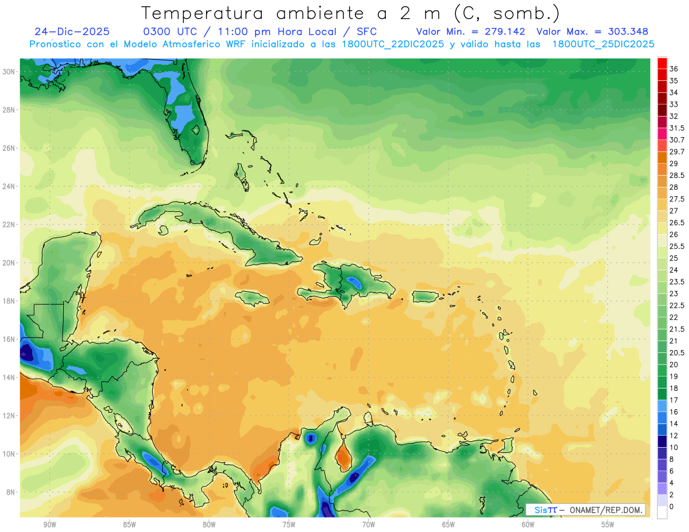The height and width of the screenshot is (532, 689).
Task: Click the 14N latitude axis label
Action: coord(9,378)
